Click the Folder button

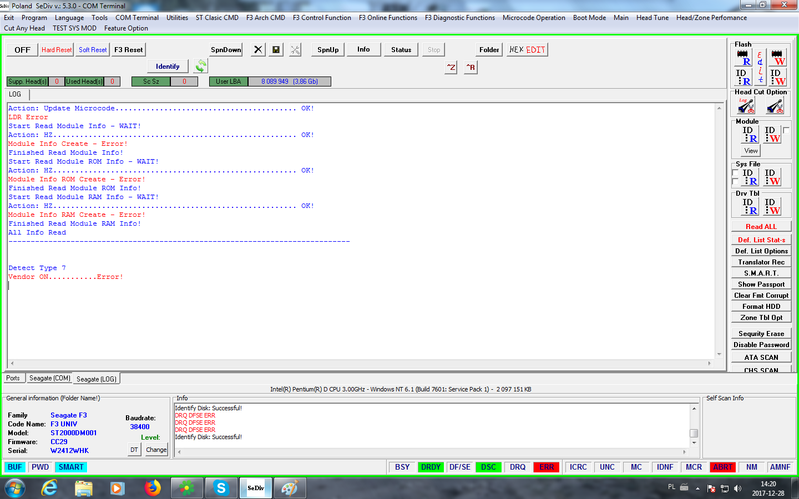(489, 50)
